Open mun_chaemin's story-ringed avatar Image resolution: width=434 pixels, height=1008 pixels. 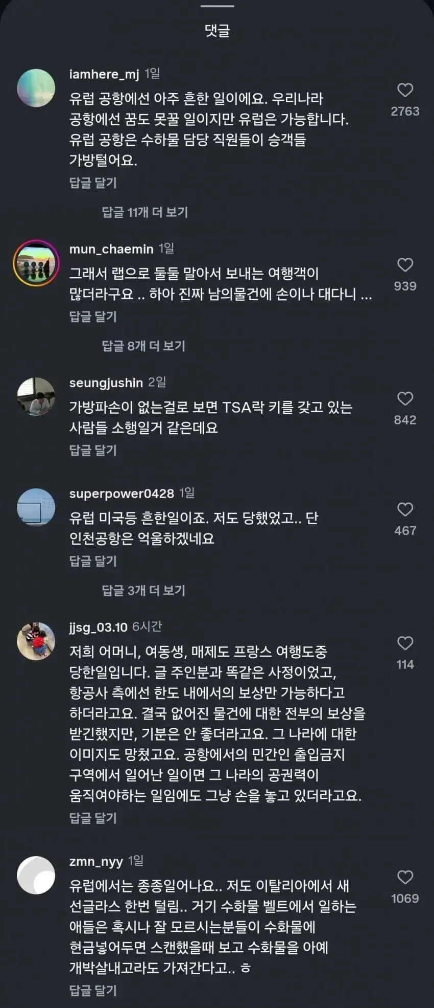point(36,263)
